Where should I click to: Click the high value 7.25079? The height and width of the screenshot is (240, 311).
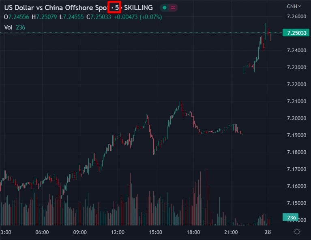point(46,17)
